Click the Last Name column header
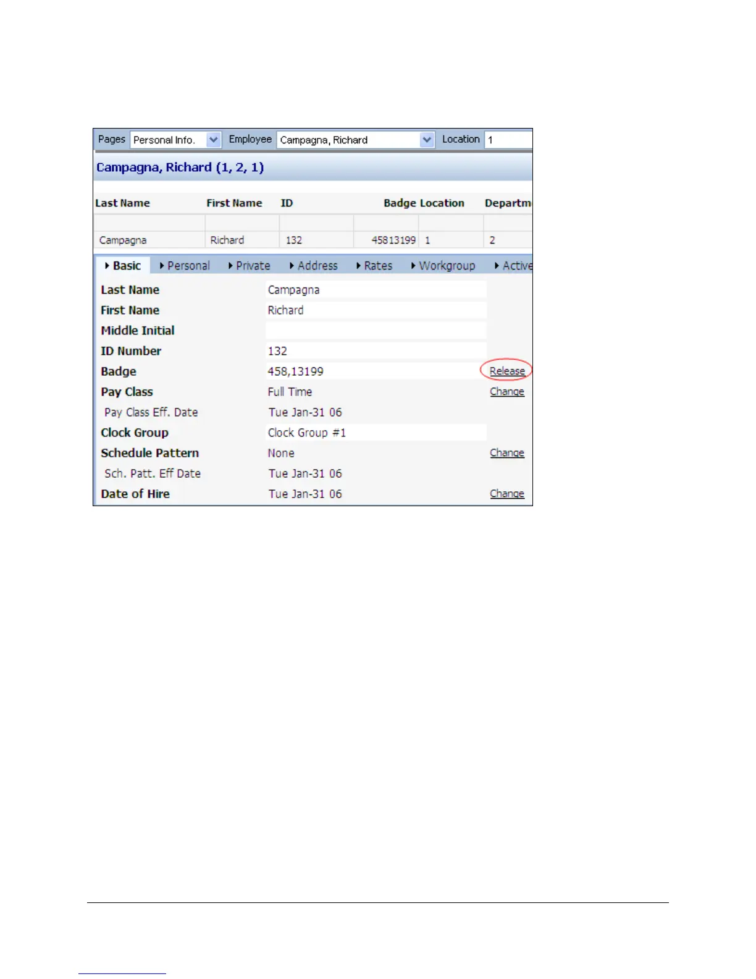This screenshot has height=979, width=756. coord(122,203)
